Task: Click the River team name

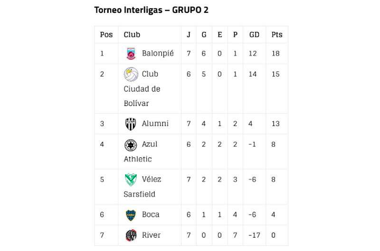Action: click(151, 235)
